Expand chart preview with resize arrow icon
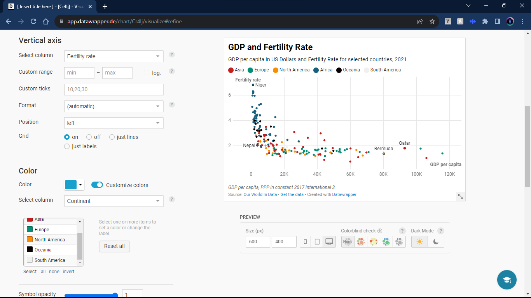 460,196
